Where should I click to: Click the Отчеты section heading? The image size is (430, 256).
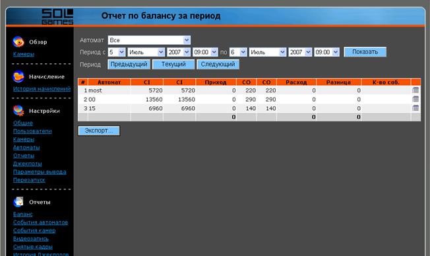[x=40, y=202]
